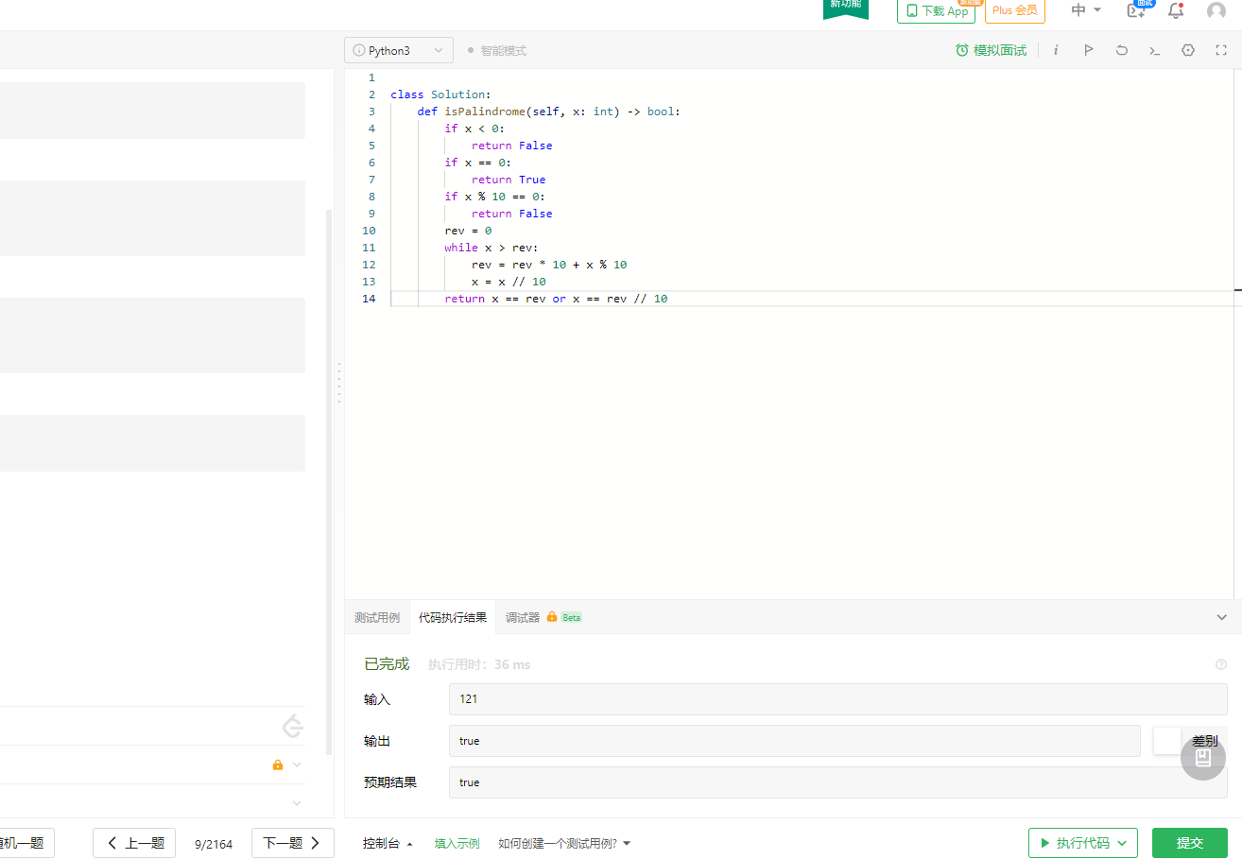Open editor settings gear icon
Viewport: 1242px width, 859px height.
pos(1188,50)
